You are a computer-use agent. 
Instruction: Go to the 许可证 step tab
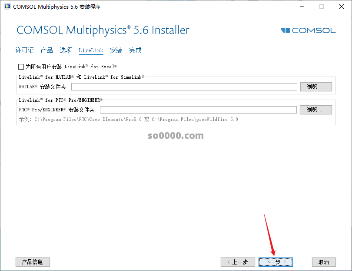pos(24,50)
